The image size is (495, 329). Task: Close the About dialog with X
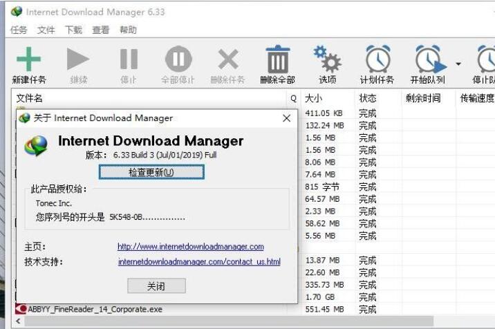(287, 118)
